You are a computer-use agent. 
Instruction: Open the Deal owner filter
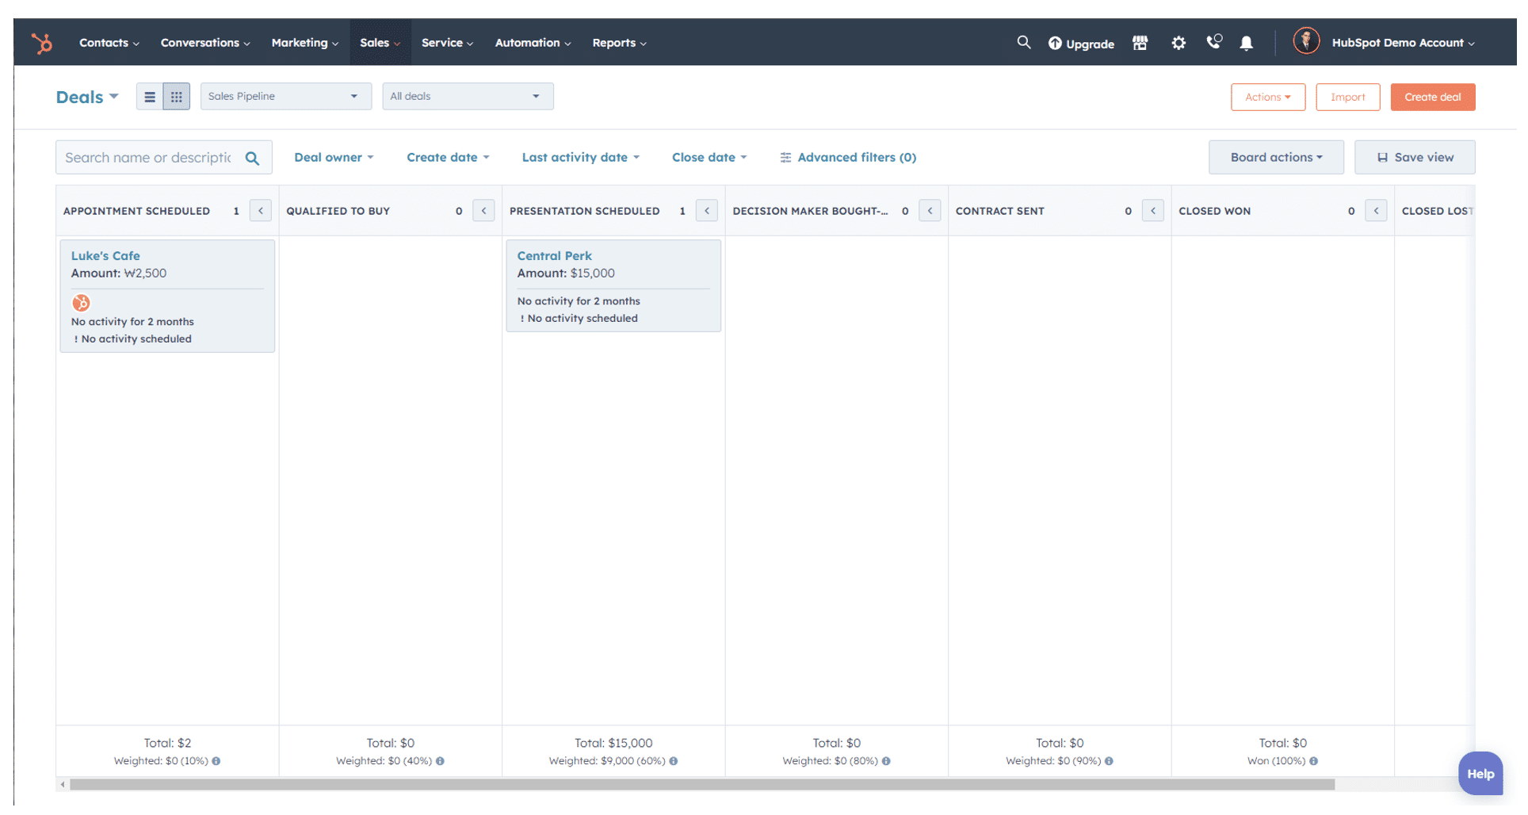pos(334,158)
